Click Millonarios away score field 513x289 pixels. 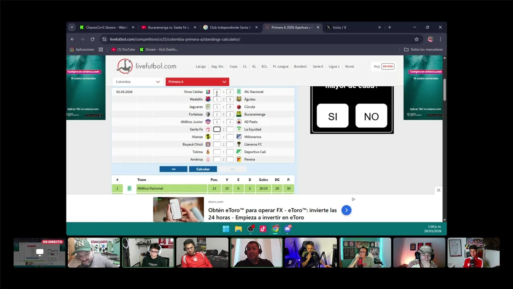tap(230, 137)
